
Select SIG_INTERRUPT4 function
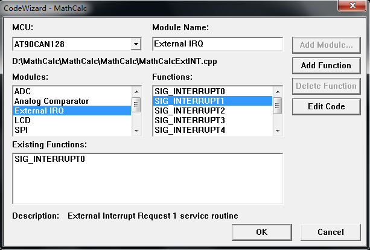click(190, 129)
